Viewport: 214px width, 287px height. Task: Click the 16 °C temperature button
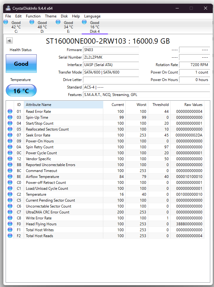pos(21,91)
